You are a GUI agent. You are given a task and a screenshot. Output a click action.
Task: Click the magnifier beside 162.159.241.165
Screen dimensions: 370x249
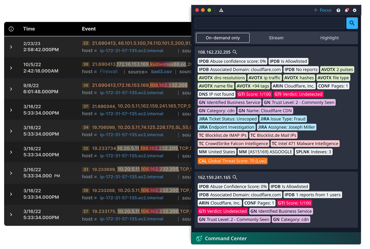(235, 177)
